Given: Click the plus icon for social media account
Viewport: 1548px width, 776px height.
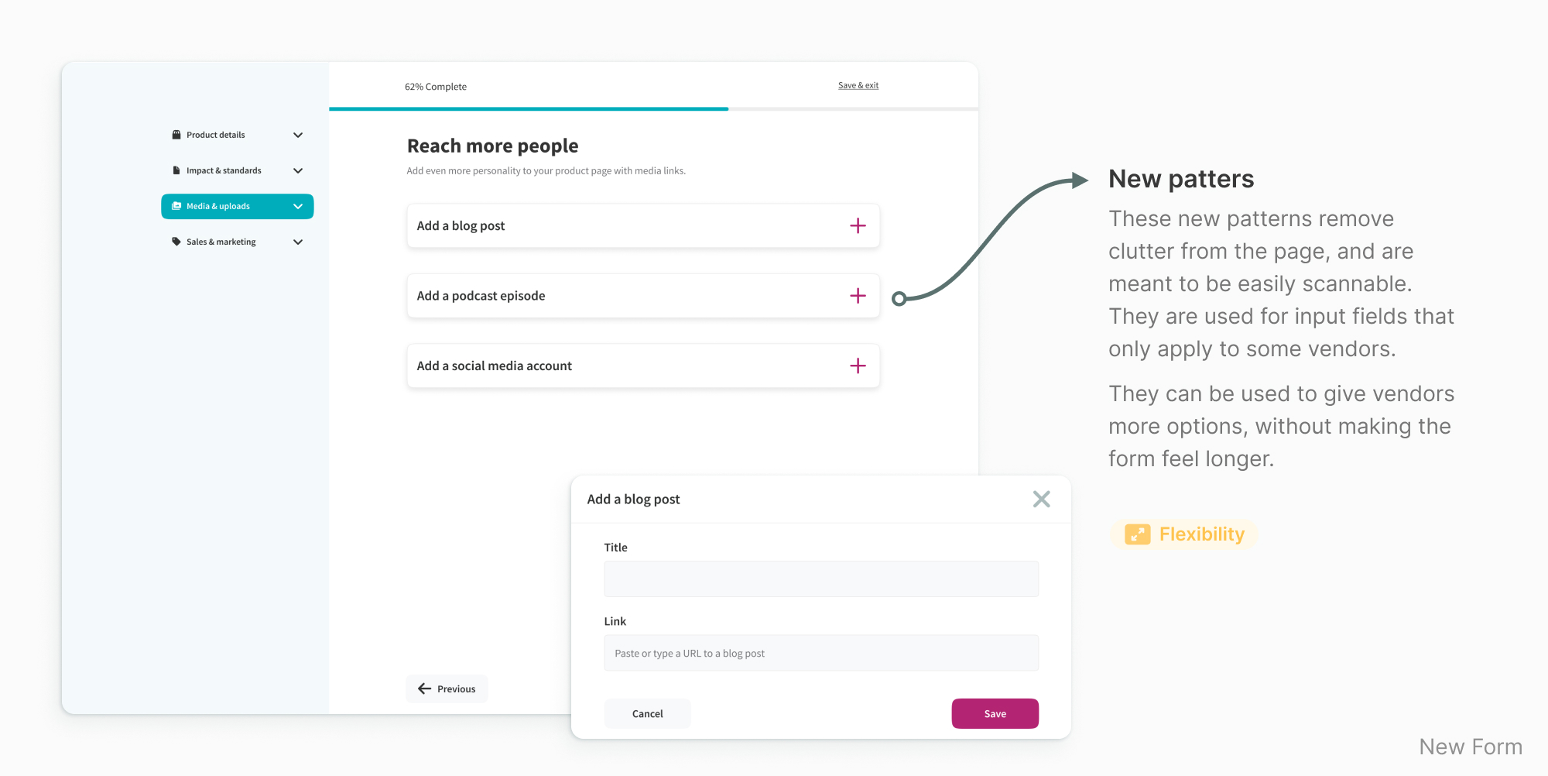Looking at the screenshot, I should [x=858, y=366].
